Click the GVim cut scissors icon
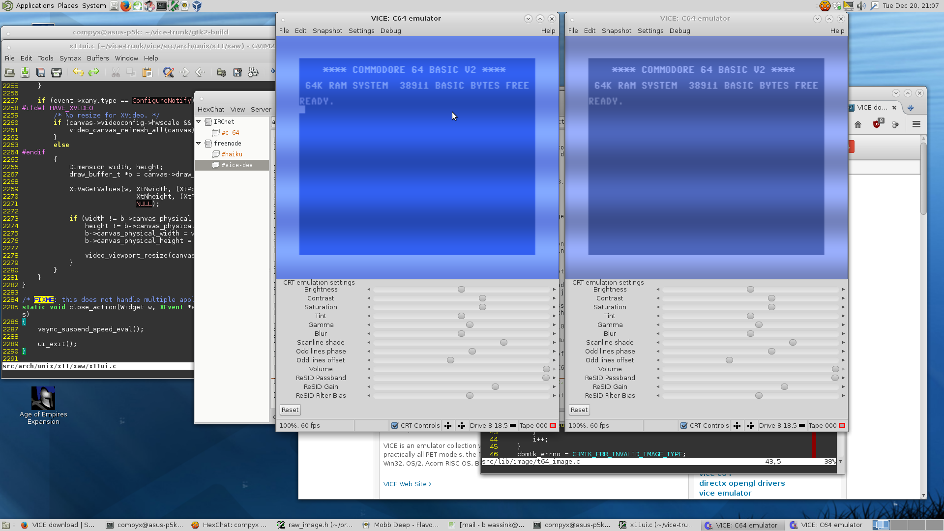The image size is (944, 531). tap(116, 73)
